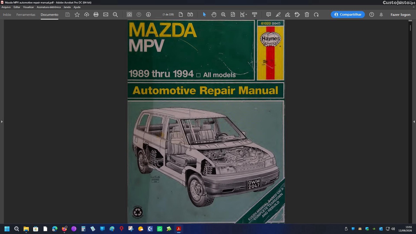Delete page using trash icon
The image size is (416, 234).
[x=307, y=14]
